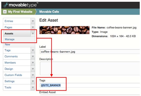Expand the Tags sidebar arrow
Viewport: 141px width, 96px height.
[33, 50]
